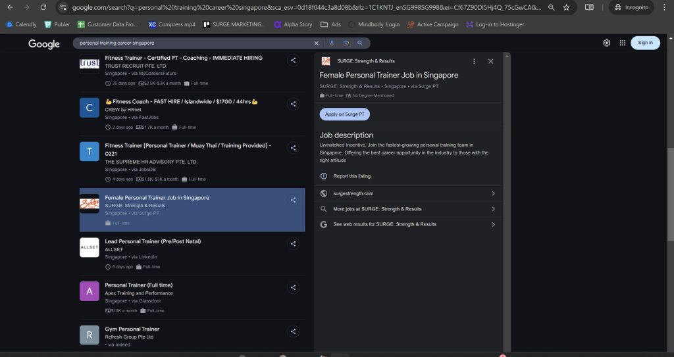Clear the search box with X icon

(x=316, y=43)
